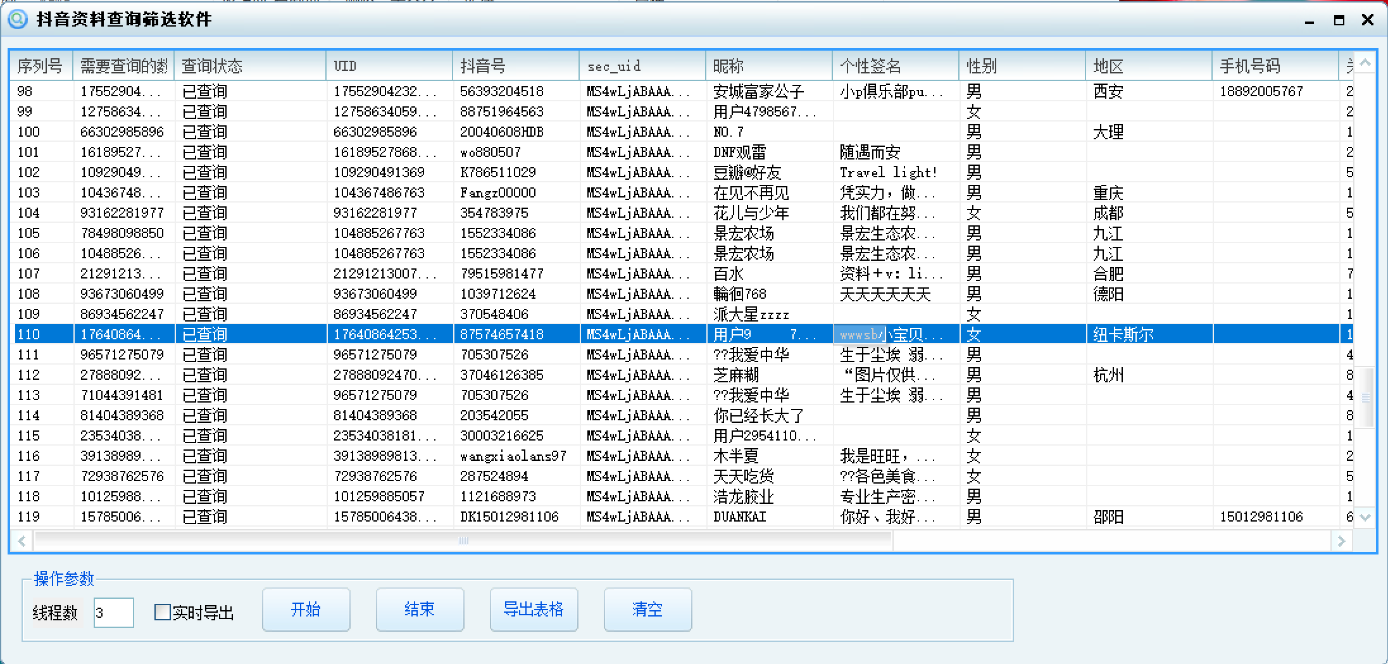Click the 昵称 column header

tap(769, 66)
